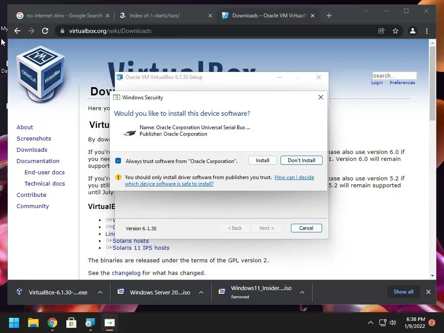Open Documentation in the sidebar
Viewport: 444px width, 333px height.
(38, 161)
